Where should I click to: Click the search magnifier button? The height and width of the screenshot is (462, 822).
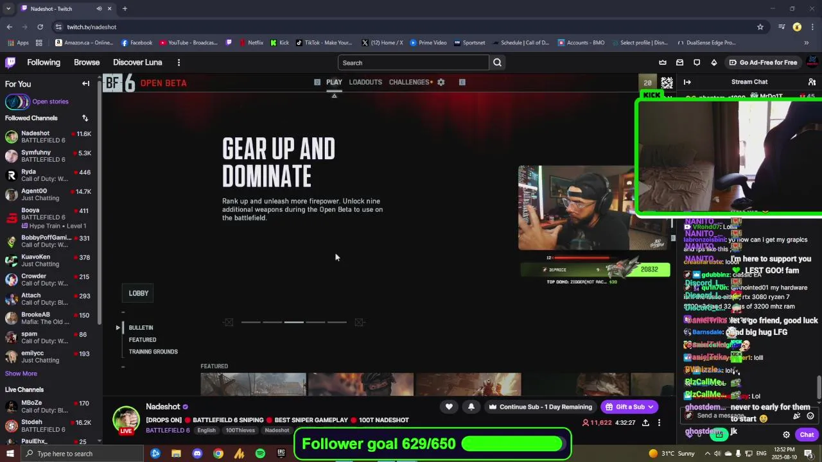click(x=497, y=63)
